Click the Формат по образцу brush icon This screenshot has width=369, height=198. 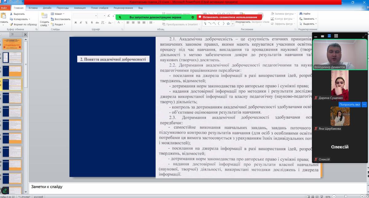pyautogui.click(x=11, y=24)
